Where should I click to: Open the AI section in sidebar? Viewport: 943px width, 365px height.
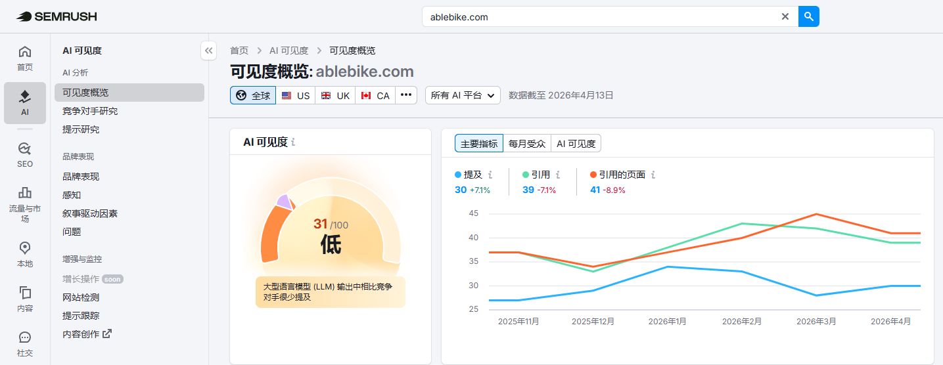click(25, 103)
